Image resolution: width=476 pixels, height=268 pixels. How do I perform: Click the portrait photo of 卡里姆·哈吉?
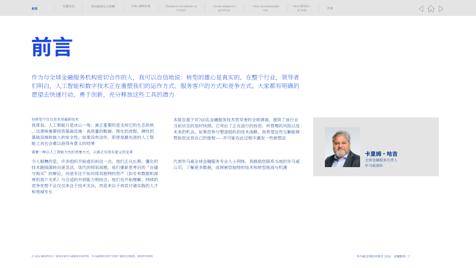[343, 147]
